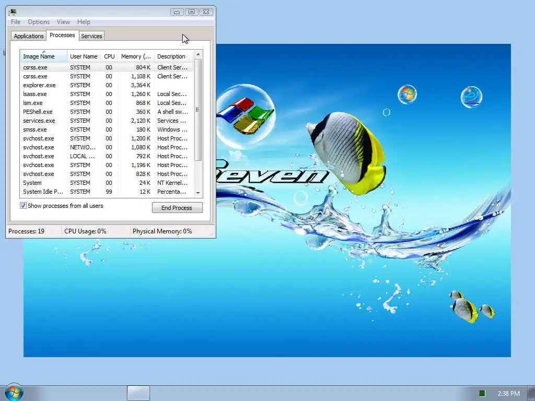Sort by the CPU column header
The image size is (535, 401).
coord(109,56)
